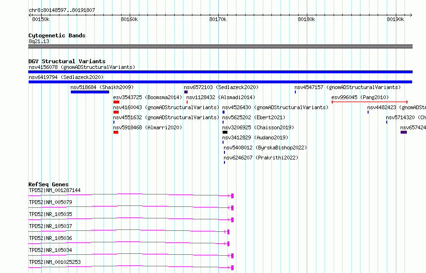Click nsv518684 (Shaikh2009) label
Viewport: 426px width, 273px height.
point(102,87)
